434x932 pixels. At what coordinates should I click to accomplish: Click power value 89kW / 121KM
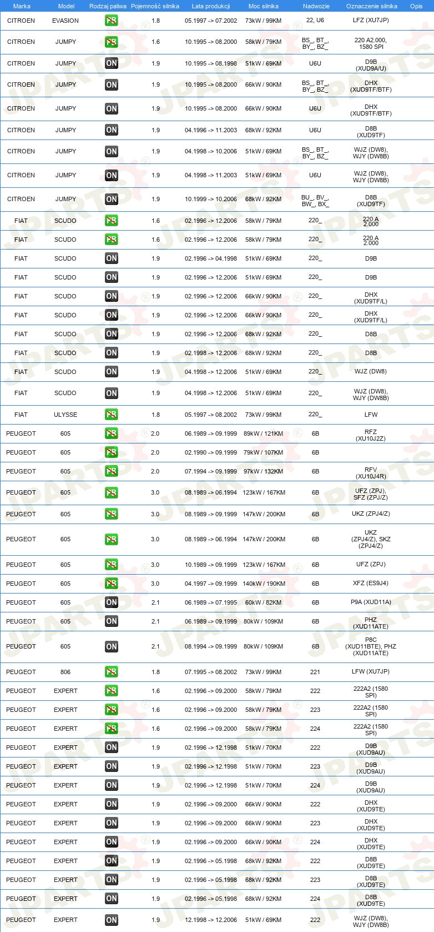click(x=264, y=433)
